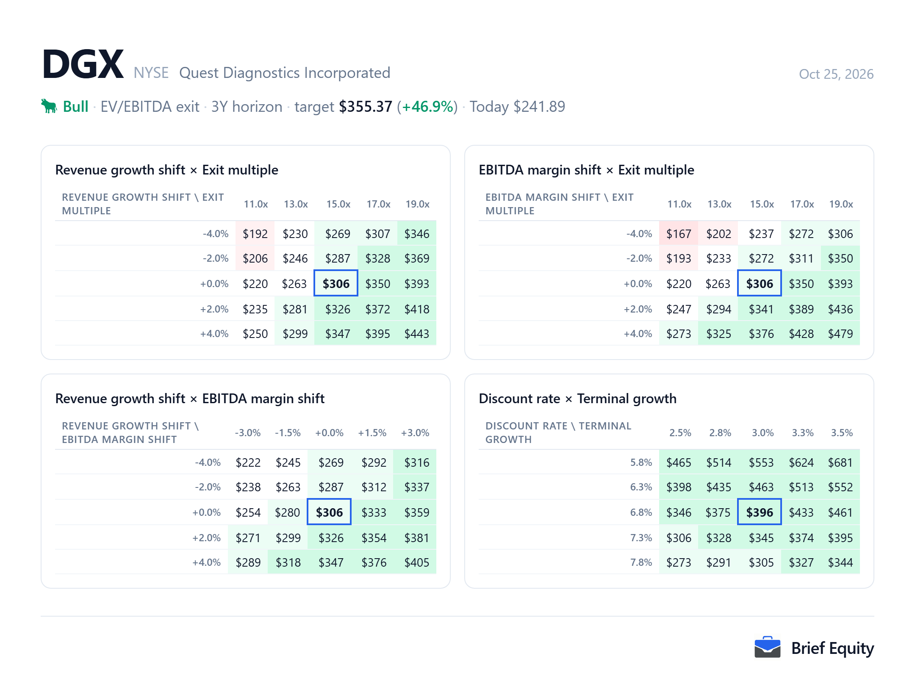
Task: Click the $192 cell in the revenue growth table
Action: click(255, 234)
